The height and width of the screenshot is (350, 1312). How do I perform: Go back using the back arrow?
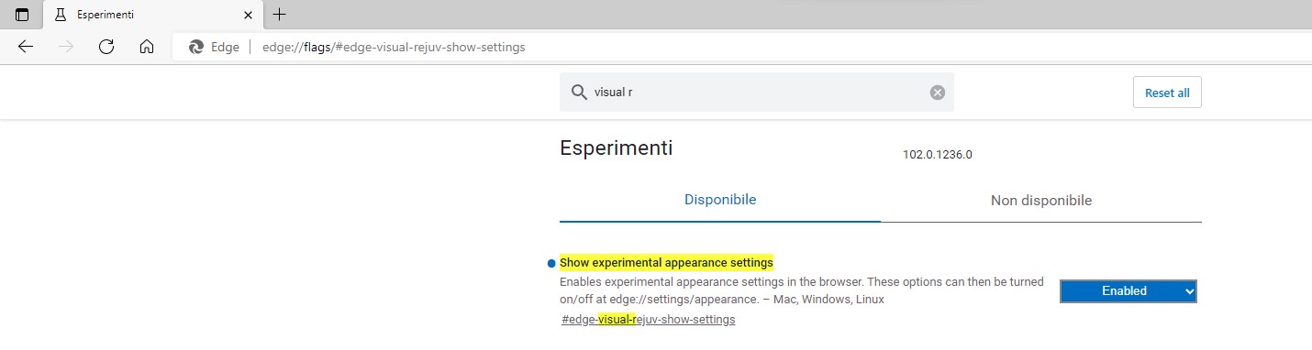tap(26, 47)
